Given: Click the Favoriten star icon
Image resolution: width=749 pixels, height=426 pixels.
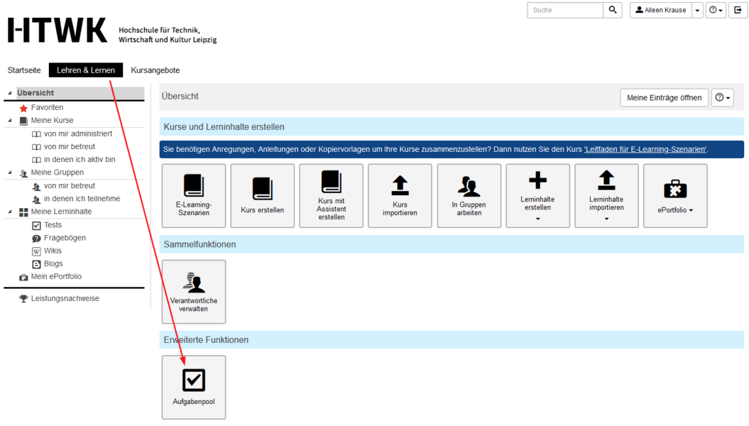Looking at the screenshot, I should (x=23, y=108).
